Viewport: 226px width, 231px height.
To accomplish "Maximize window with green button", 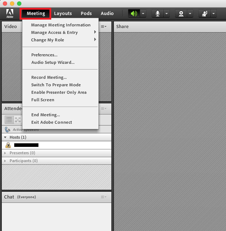I will [19, 4].
